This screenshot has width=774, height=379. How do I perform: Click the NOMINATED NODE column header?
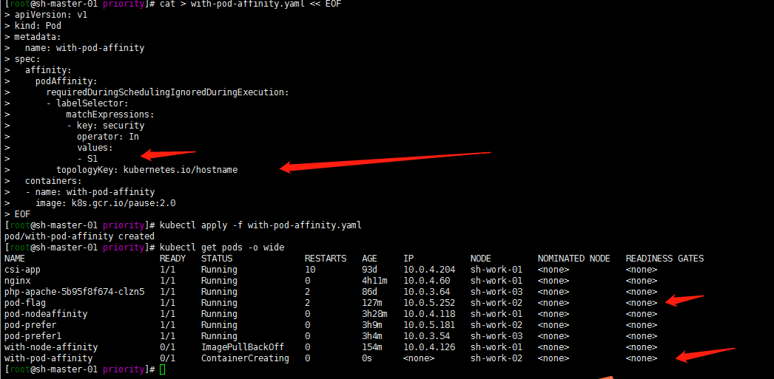pyautogui.click(x=573, y=259)
